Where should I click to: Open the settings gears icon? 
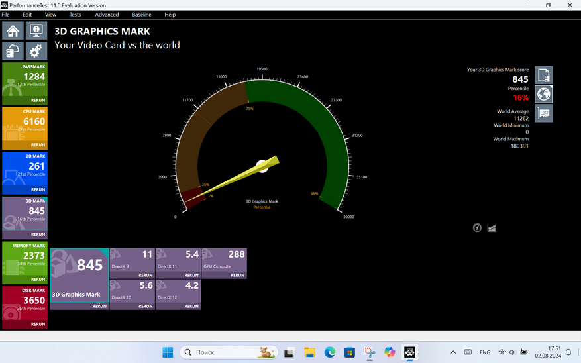point(35,50)
